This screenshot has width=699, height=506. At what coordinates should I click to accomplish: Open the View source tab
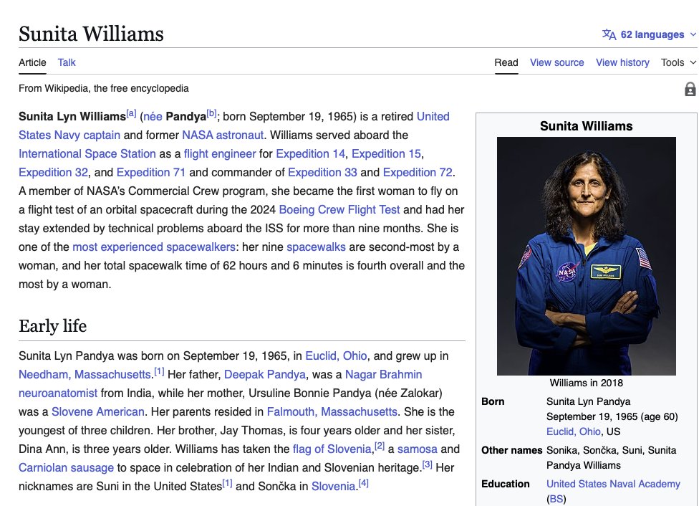click(556, 62)
